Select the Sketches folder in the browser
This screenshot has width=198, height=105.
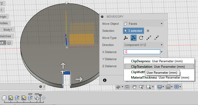click(5, 36)
